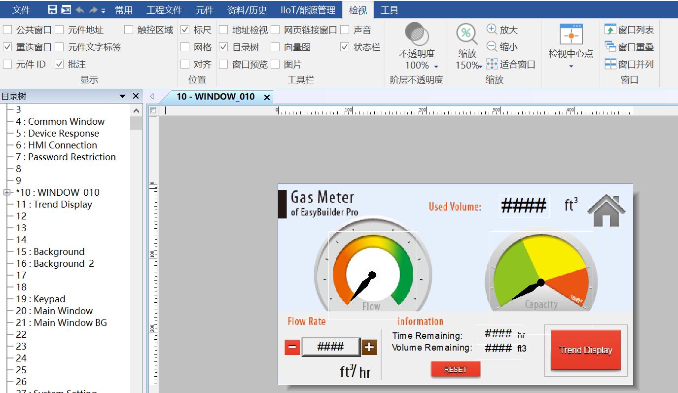Uncheck the 标尺 ruler checkbox
This screenshot has height=393, width=678.
185,30
